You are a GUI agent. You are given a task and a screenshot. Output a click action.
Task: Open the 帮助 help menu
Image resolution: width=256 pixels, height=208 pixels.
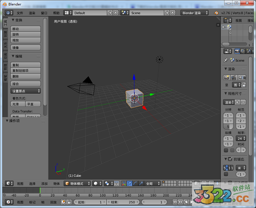pyautogui.click(x=56, y=13)
